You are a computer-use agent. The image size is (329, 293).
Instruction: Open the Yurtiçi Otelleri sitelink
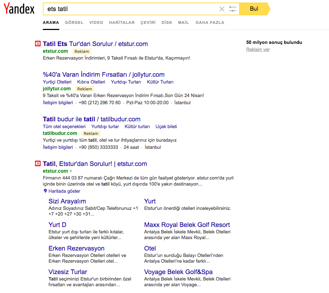point(57,82)
